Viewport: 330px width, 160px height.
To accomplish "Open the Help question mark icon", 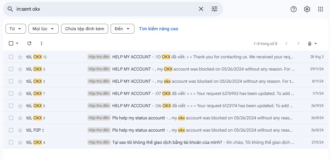I will click(294, 9).
